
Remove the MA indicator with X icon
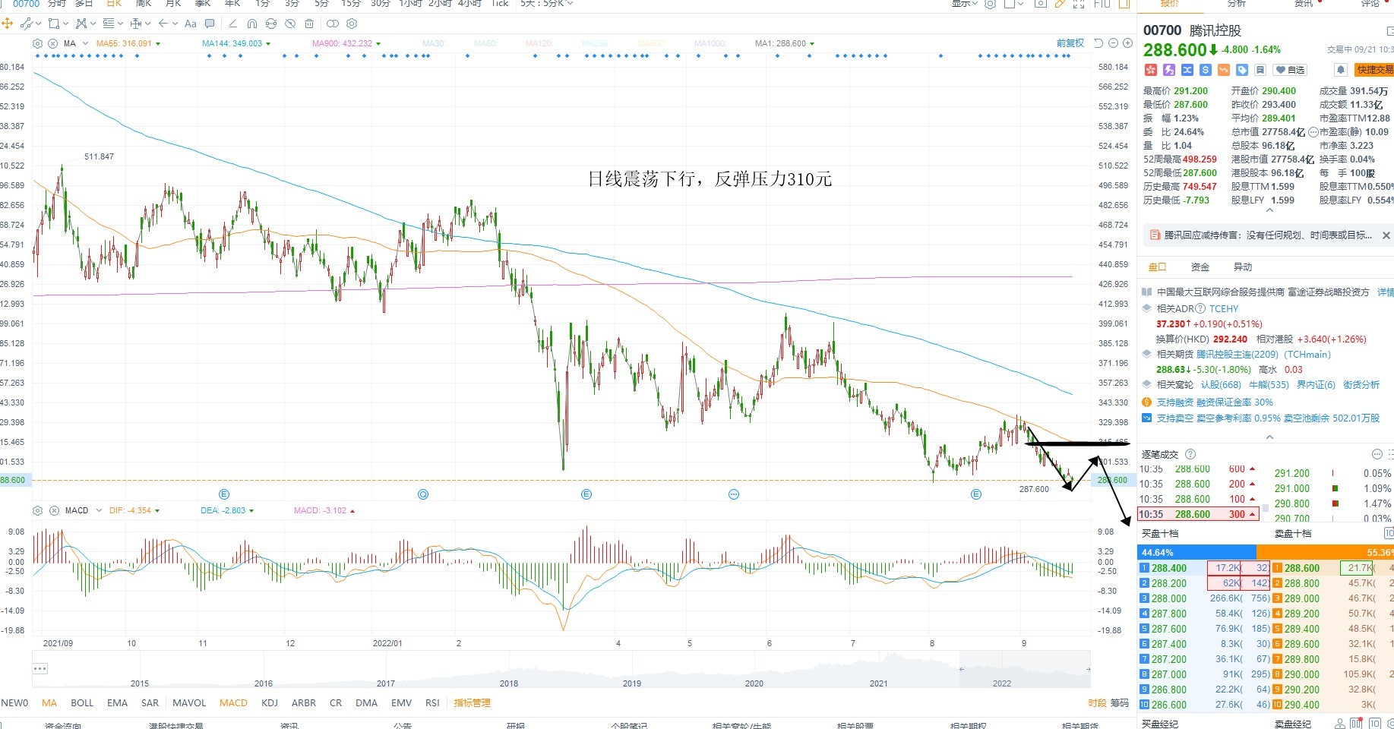click(x=53, y=43)
